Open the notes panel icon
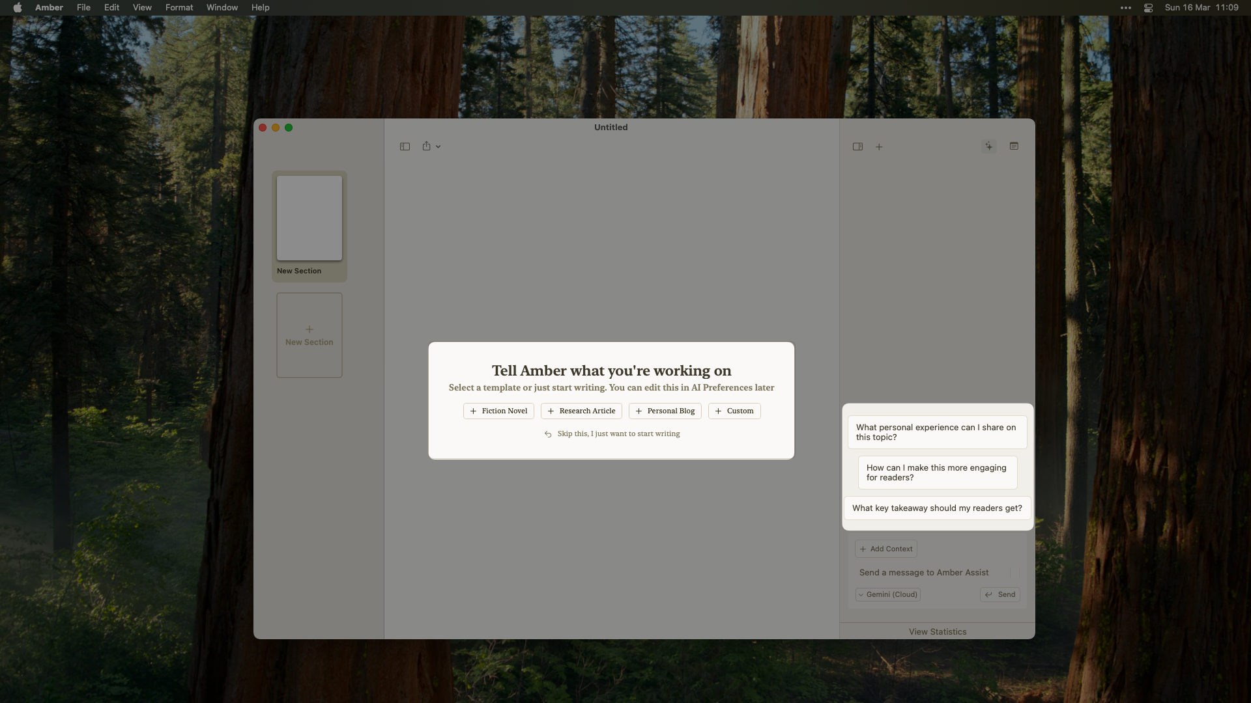The image size is (1251, 703). coord(1014,146)
